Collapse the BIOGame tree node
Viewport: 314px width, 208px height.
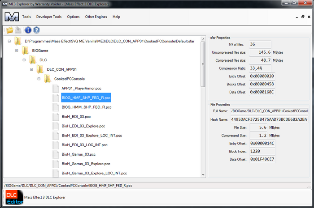click(17, 51)
